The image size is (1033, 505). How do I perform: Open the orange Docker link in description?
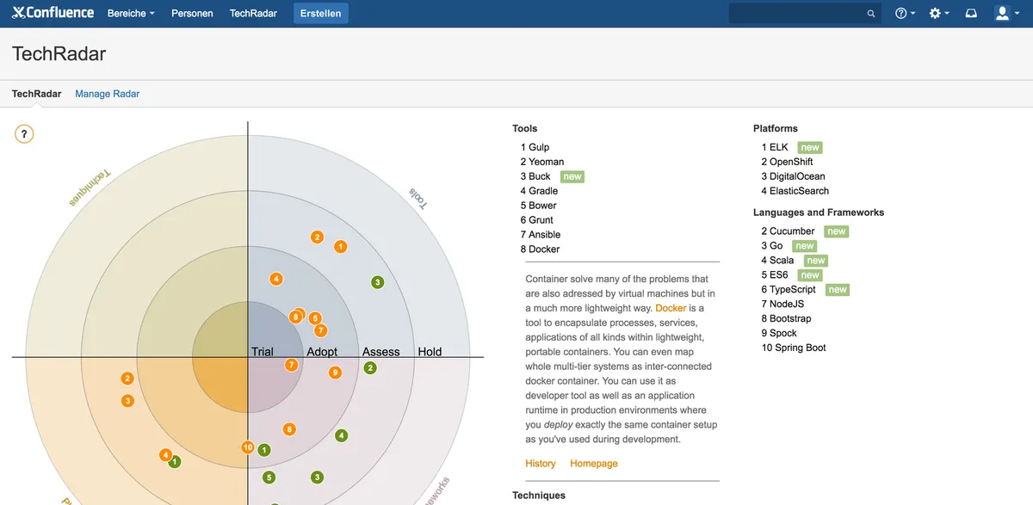click(671, 308)
